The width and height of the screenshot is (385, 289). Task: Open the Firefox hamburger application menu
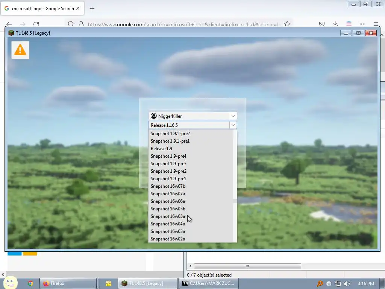click(376, 24)
